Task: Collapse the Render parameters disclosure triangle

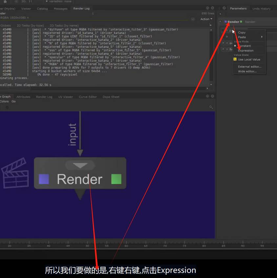Action: coord(220,22)
